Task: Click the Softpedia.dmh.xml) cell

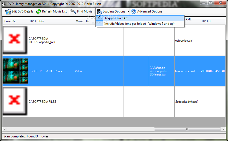Action: [x=187, y=102]
